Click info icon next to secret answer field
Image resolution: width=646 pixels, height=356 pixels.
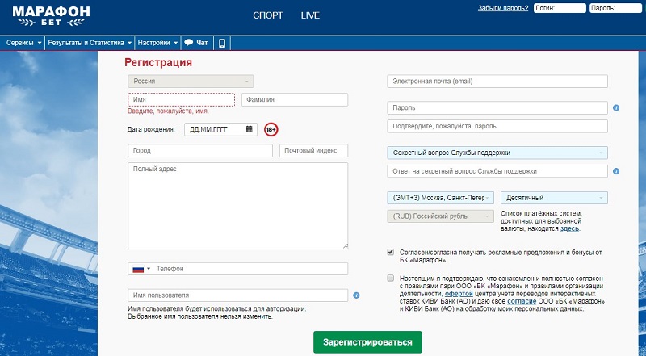tap(615, 171)
